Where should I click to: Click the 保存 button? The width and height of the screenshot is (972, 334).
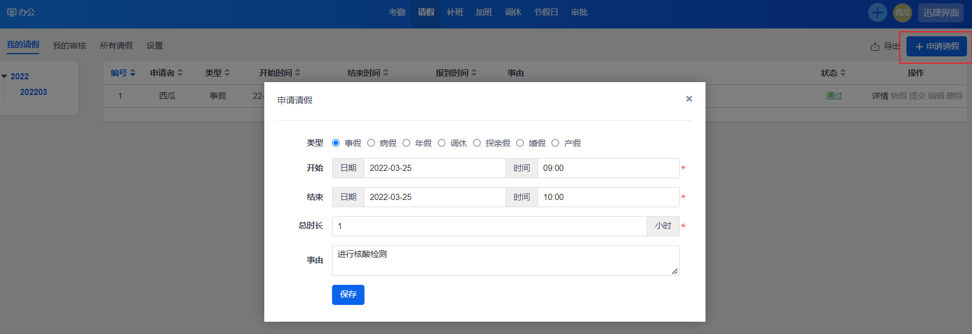(348, 295)
